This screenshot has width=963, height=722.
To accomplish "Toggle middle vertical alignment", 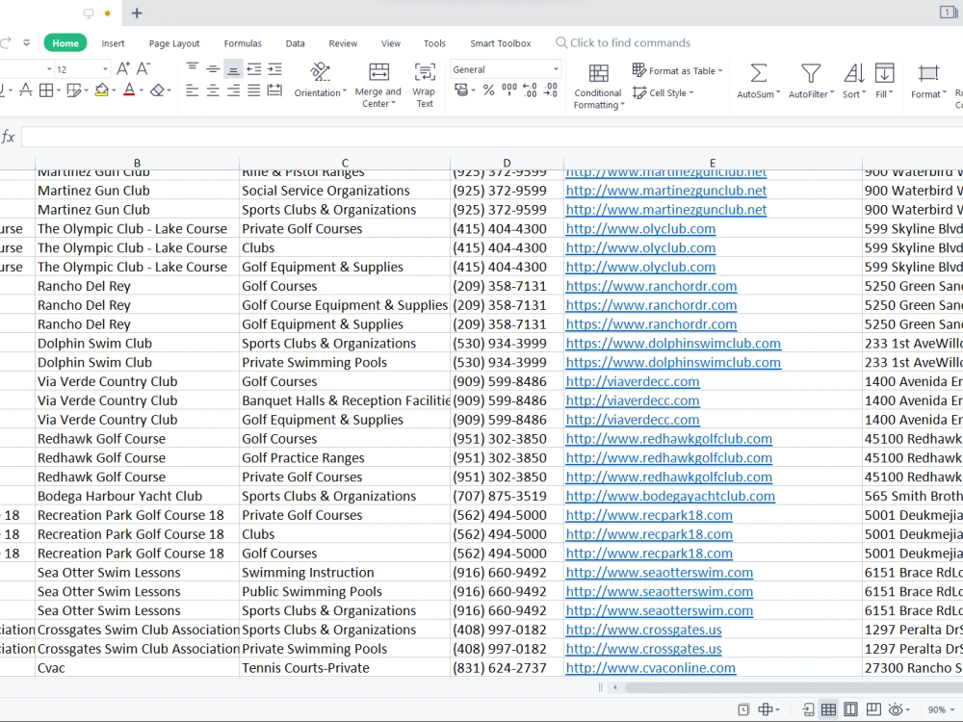I will click(213, 68).
